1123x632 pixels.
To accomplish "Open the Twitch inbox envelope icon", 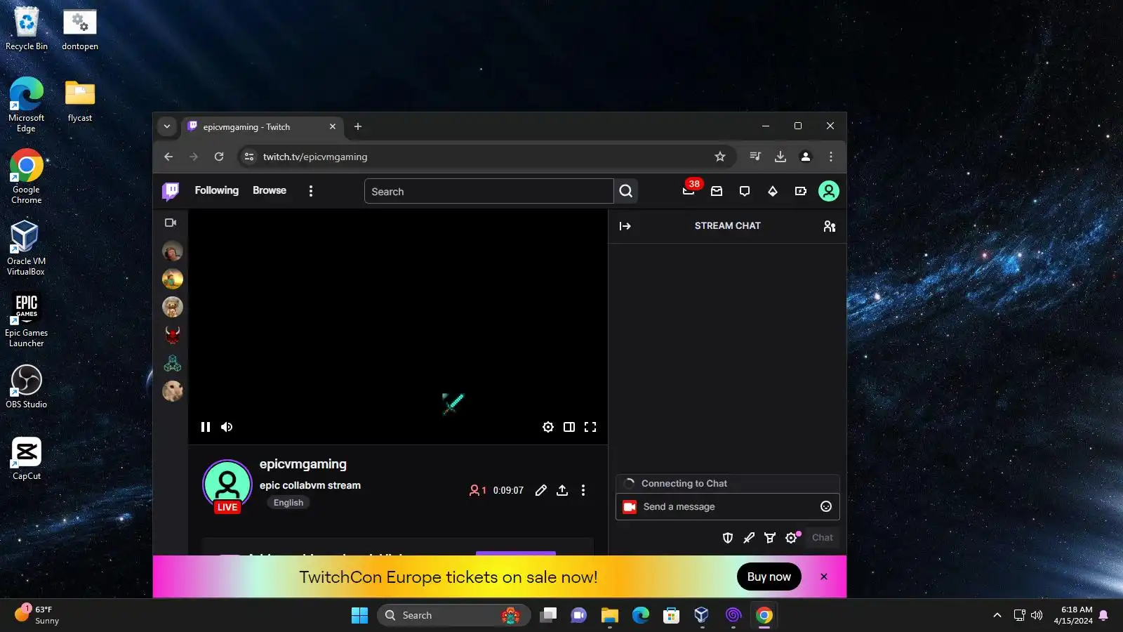I will pos(717,191).
